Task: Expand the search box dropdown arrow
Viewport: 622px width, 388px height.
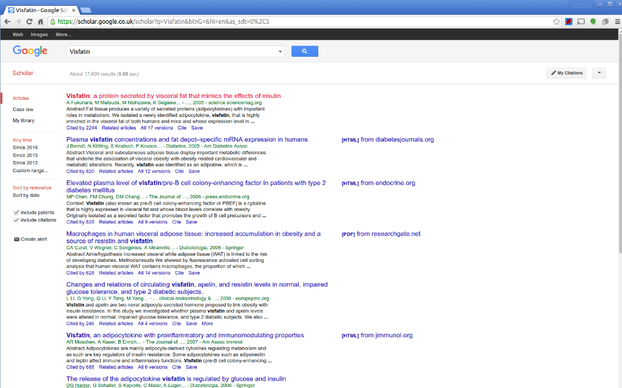Action: (280, 51)
